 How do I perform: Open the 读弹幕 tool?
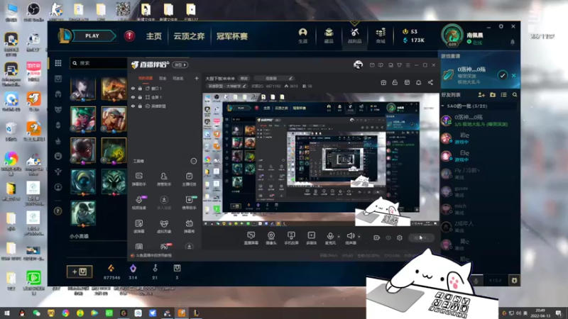point(139,226)
